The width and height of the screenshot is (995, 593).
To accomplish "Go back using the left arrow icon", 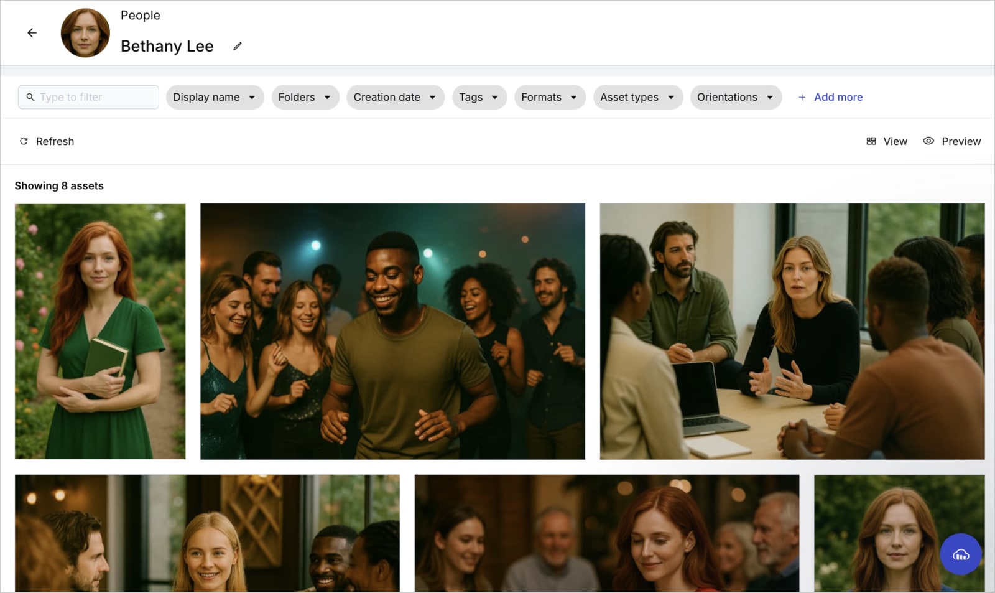I will [32, 33].
